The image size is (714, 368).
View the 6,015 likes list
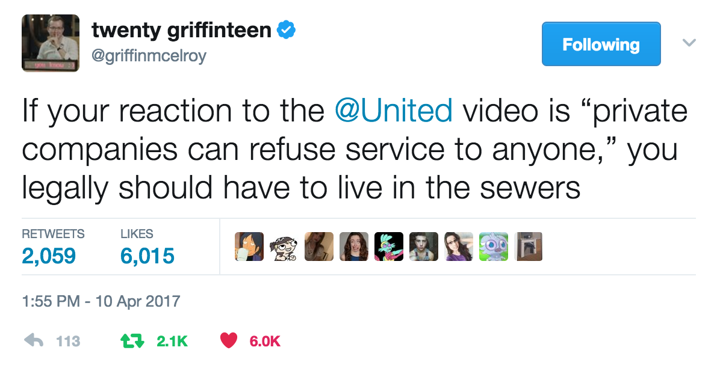tap(147, 248)
